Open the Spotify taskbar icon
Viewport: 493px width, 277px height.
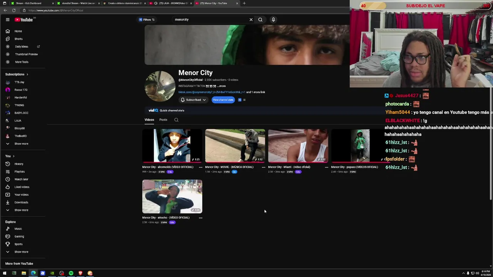(x=71, y=273)
